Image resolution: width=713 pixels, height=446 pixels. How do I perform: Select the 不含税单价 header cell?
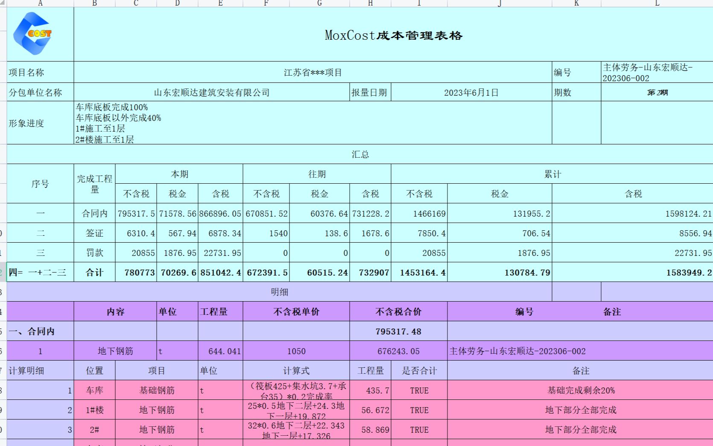click(296, 311)
